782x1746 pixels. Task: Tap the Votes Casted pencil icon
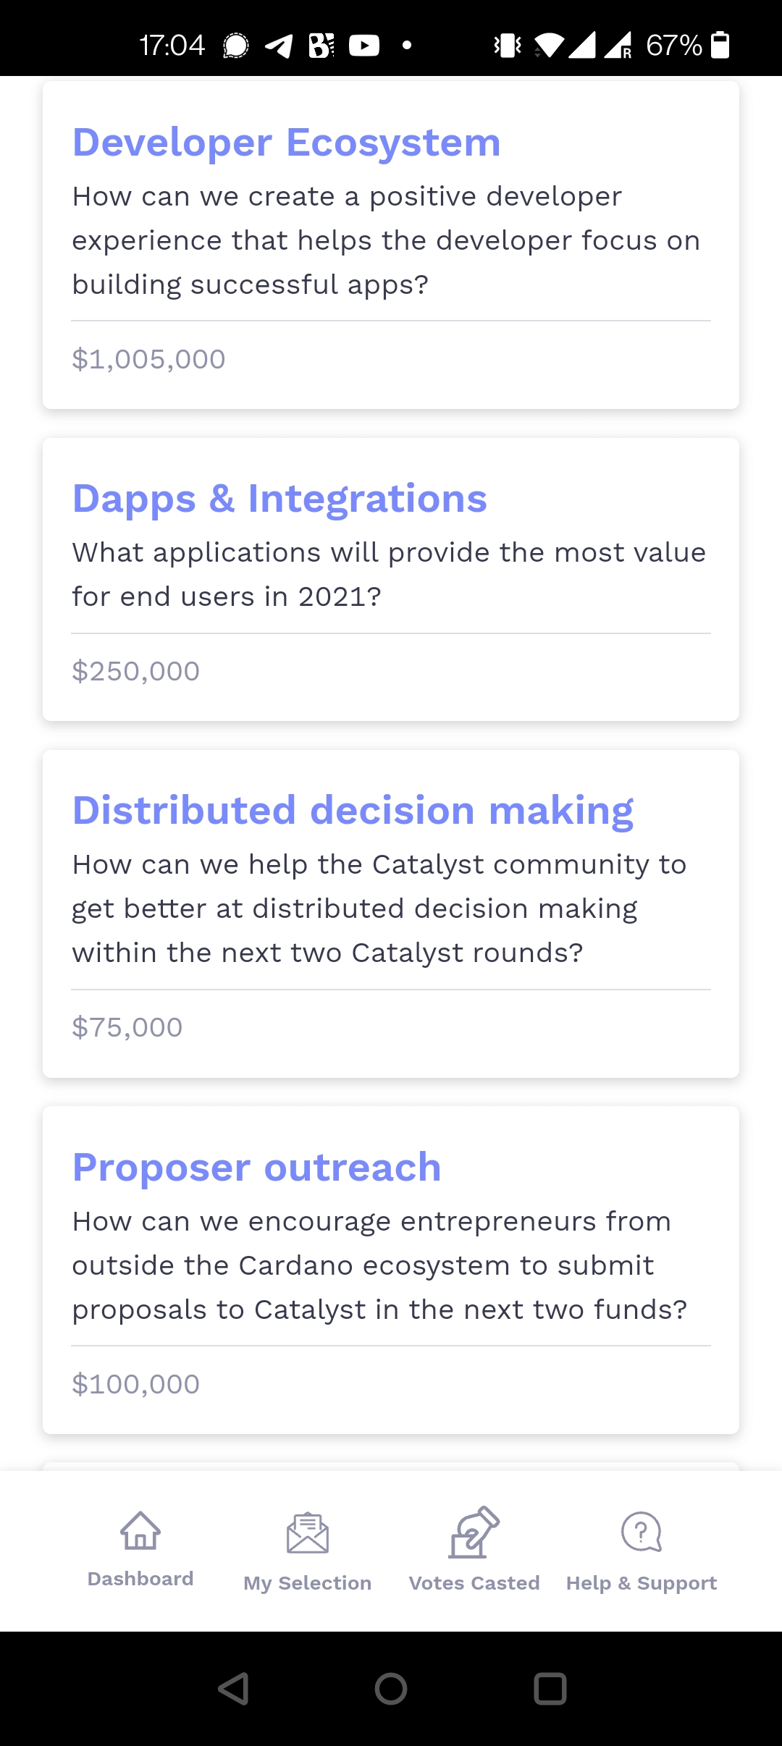click(474, 1532)
